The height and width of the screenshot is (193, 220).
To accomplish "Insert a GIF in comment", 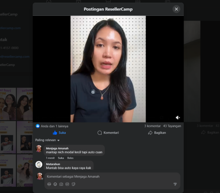I will [x=67, y=184].
